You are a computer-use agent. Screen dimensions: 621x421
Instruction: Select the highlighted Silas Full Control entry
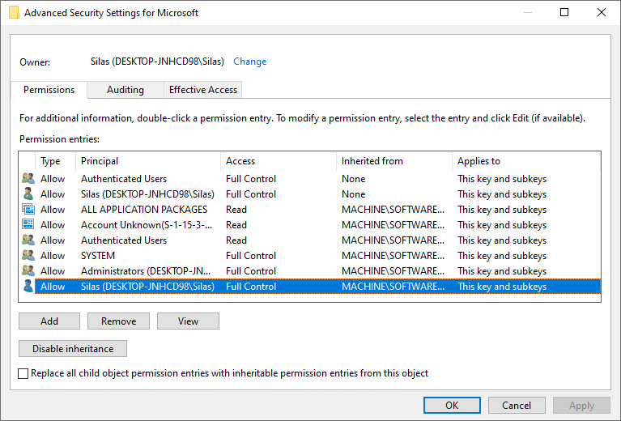coord(310,287)
